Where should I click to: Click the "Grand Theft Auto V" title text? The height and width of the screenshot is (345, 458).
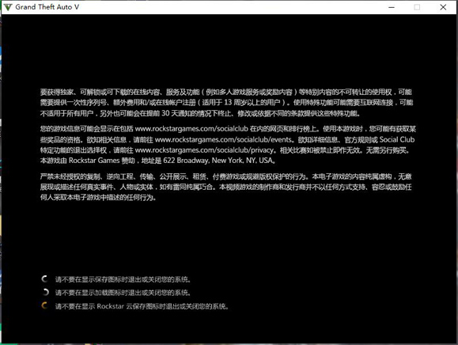point(47,7)
